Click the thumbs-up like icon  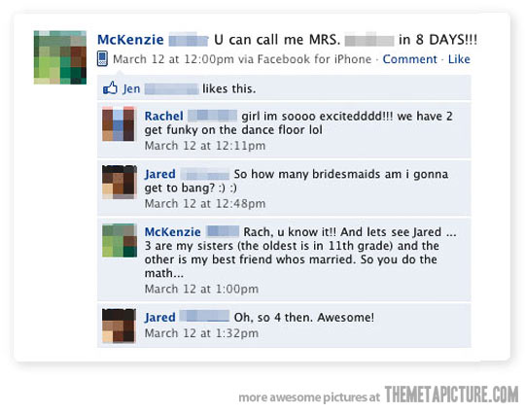tap(110, 88)
